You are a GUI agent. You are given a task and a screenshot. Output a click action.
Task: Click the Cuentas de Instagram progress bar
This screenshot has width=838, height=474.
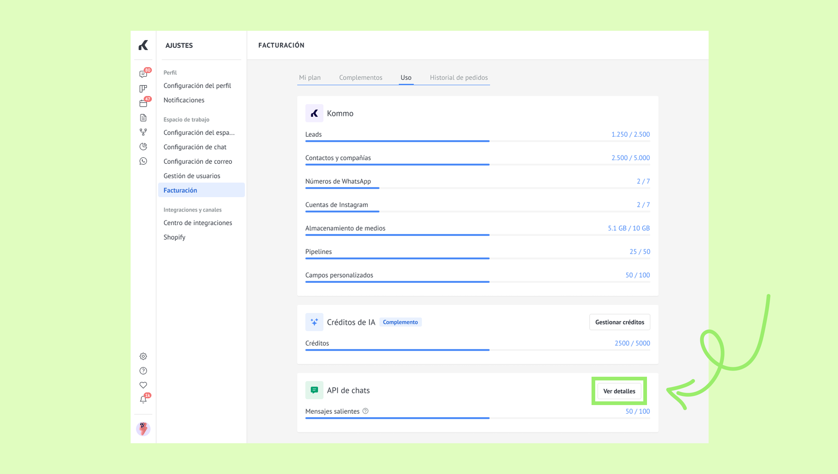pyautogui.click(x=477, y=211)
